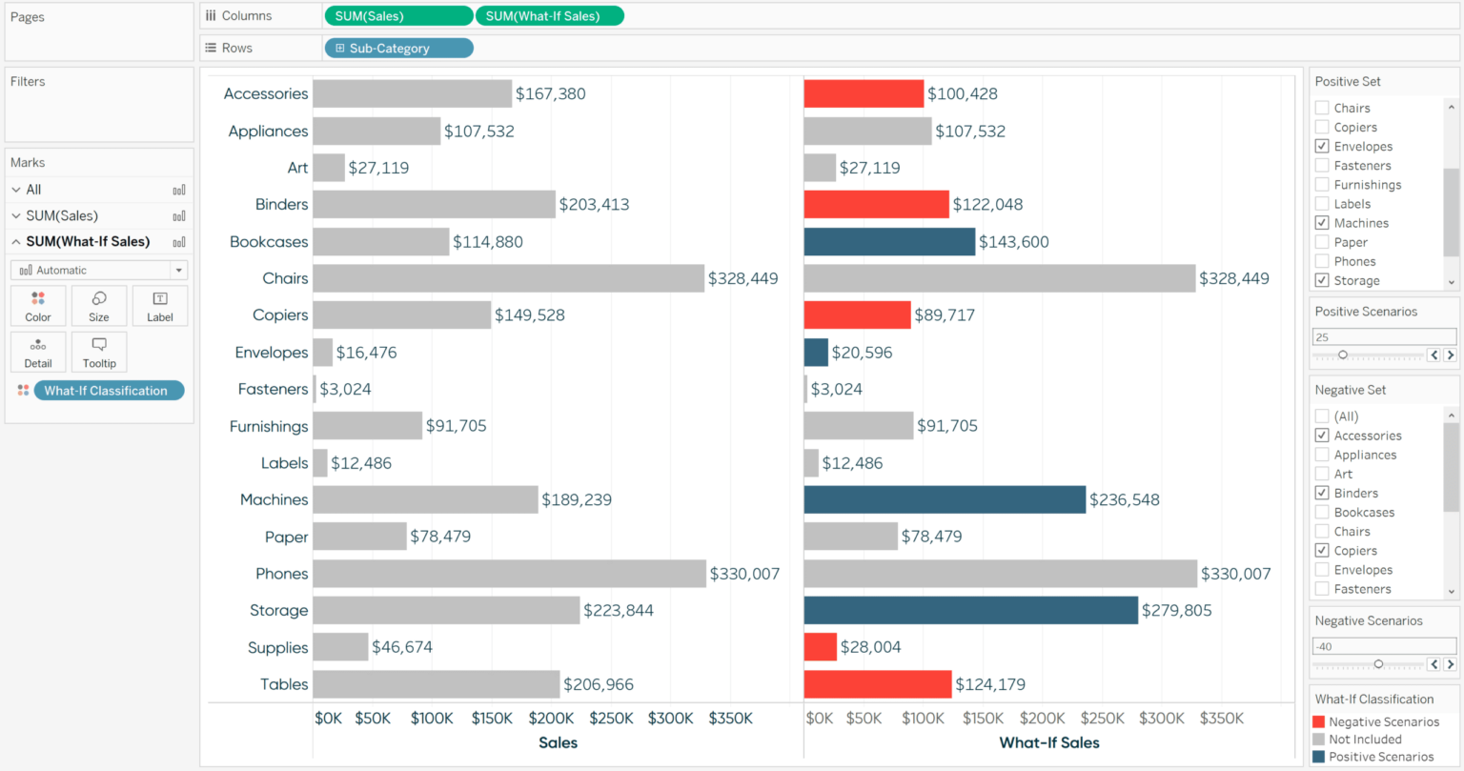Screen dimensions: 1464x771
Task: Click the Rows shelf icon
Action: click(212, 47)
